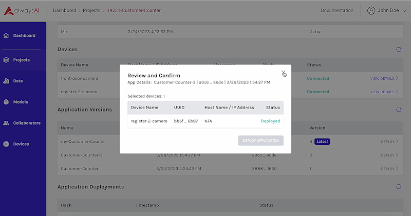The height and width of the screenshot is (216, 411).
Task: Click hash 3888 ... 1630
Action: 264,169
